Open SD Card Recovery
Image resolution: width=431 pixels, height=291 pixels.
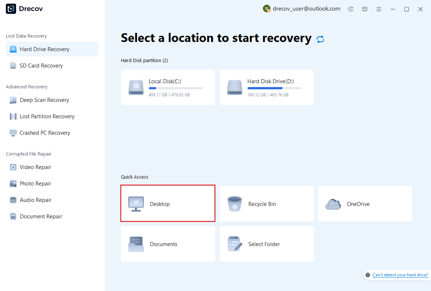40,65
